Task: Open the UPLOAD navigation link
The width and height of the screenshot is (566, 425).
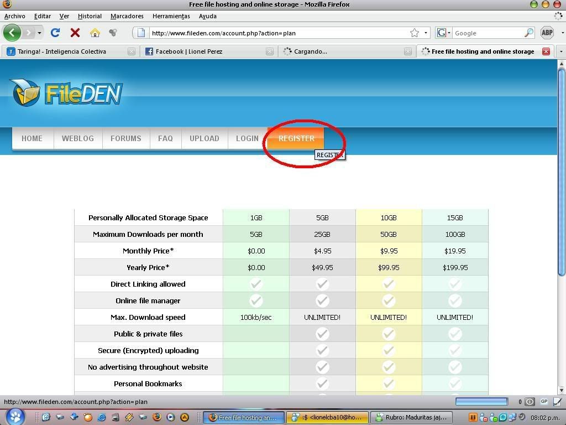Action: 205,138
